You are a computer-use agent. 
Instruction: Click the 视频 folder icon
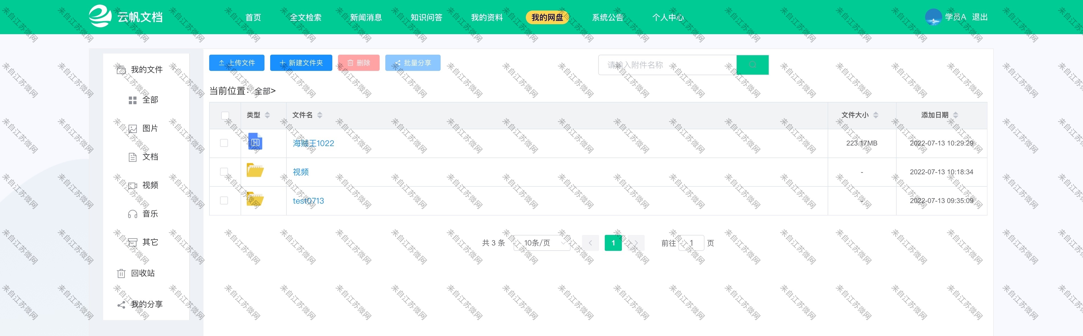pos(255,171)
